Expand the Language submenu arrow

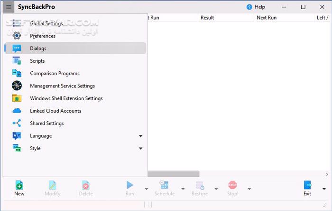tap(140, 136)
